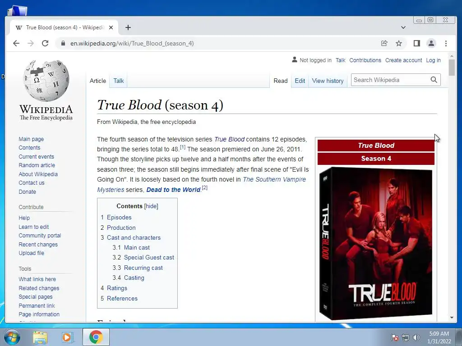The image size is (462, 346).
Task: Click the Windows Start button
Action: 12,337
